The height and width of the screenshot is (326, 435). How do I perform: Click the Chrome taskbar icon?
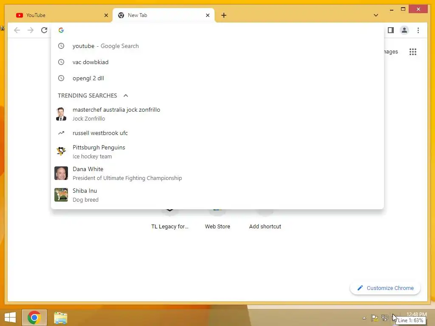click(x=34, y=318)
